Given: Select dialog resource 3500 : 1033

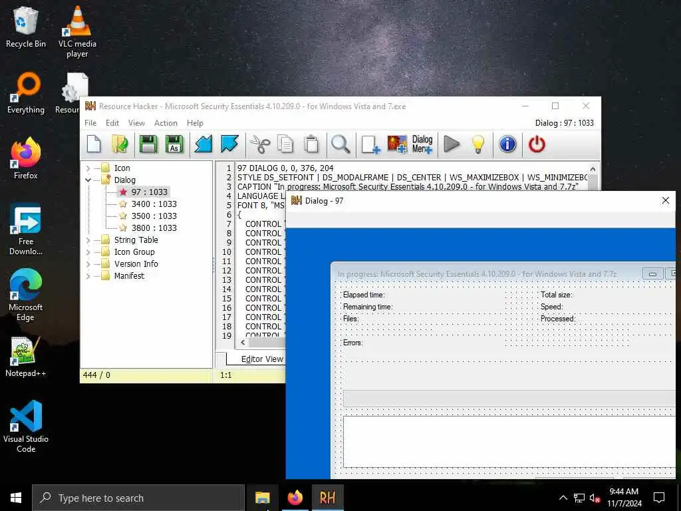Looking at the screenshot, I should coord(154,216).
